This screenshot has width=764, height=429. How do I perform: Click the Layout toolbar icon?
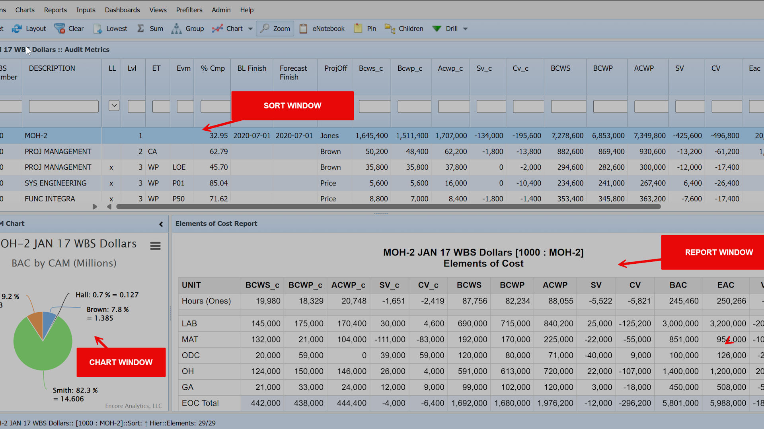pyautogui.click(x=17, y=29)
